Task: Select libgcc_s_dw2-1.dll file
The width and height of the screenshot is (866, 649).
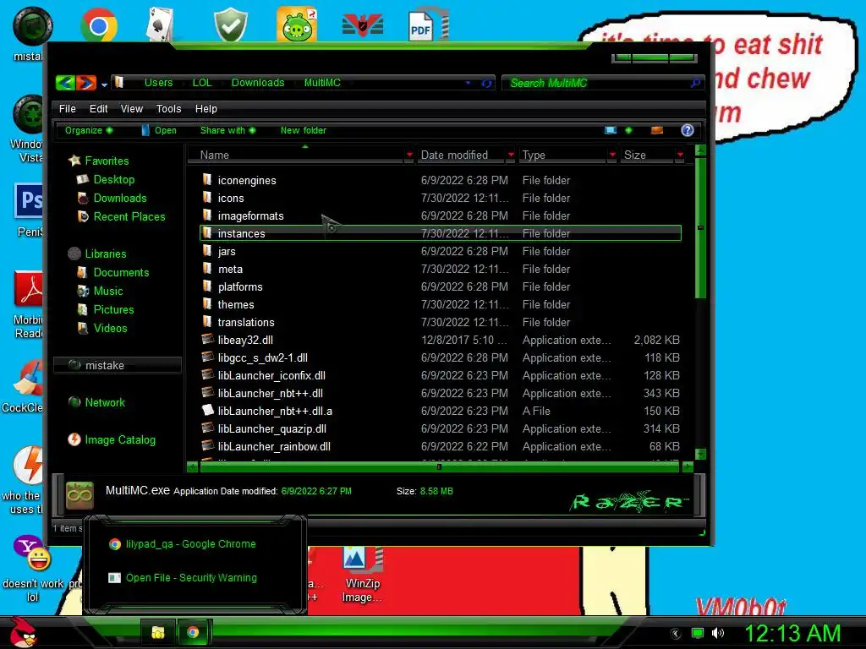Action: 262,357
